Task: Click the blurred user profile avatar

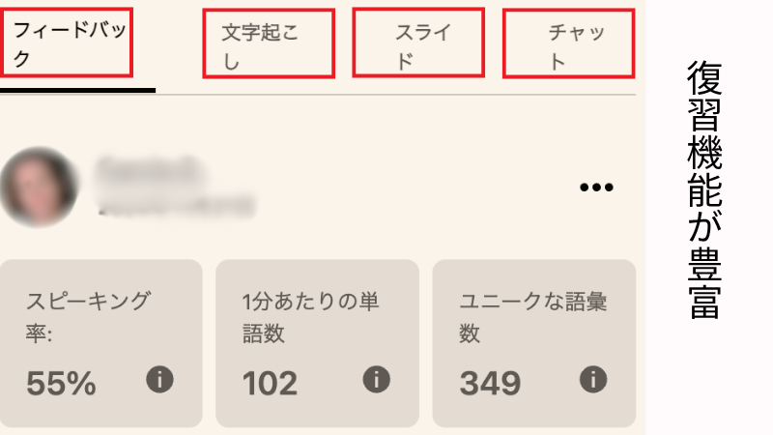Action: coord(39,187)
